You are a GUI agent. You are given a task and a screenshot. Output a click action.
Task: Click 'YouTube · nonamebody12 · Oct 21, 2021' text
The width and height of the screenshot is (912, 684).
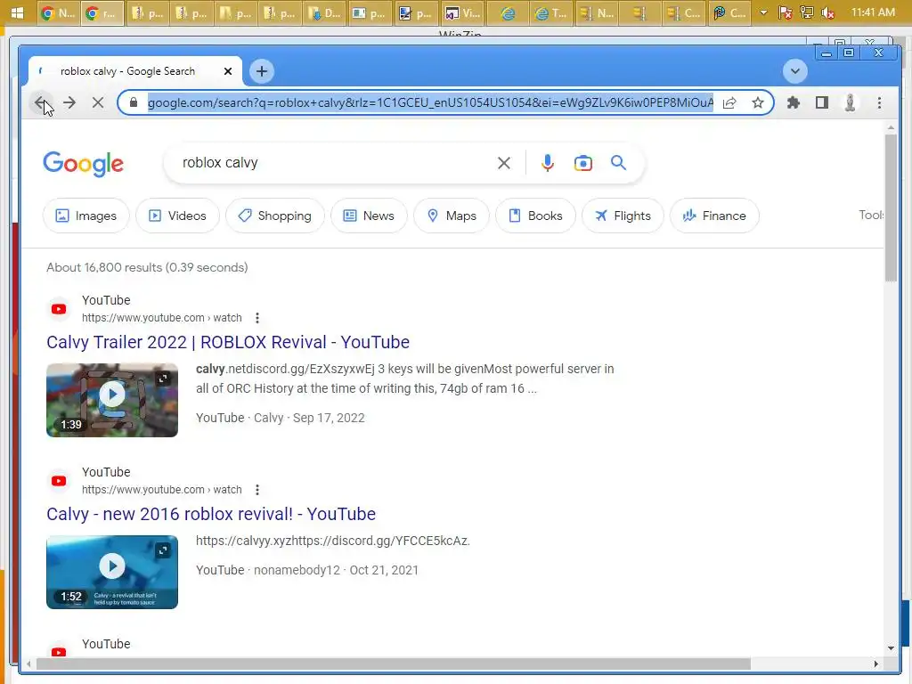[307, 570]
